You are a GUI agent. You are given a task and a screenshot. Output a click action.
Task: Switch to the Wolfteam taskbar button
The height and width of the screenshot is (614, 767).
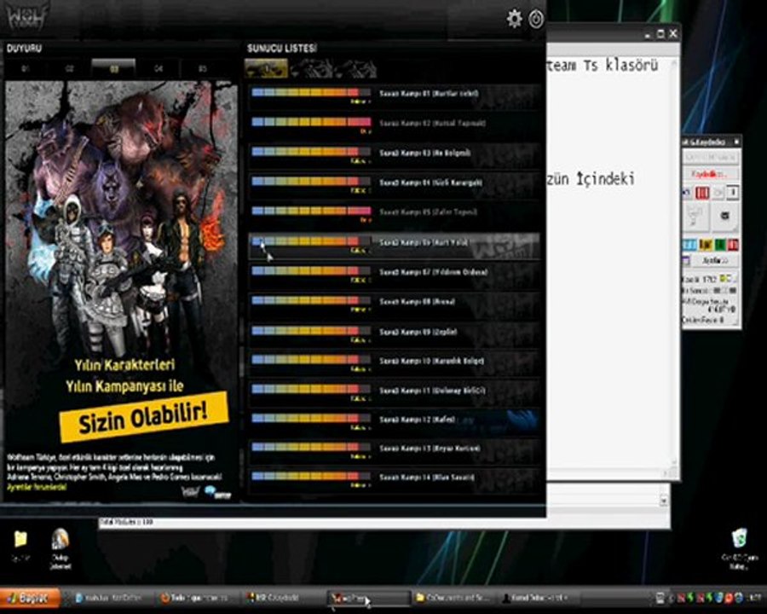click(368, 598)
